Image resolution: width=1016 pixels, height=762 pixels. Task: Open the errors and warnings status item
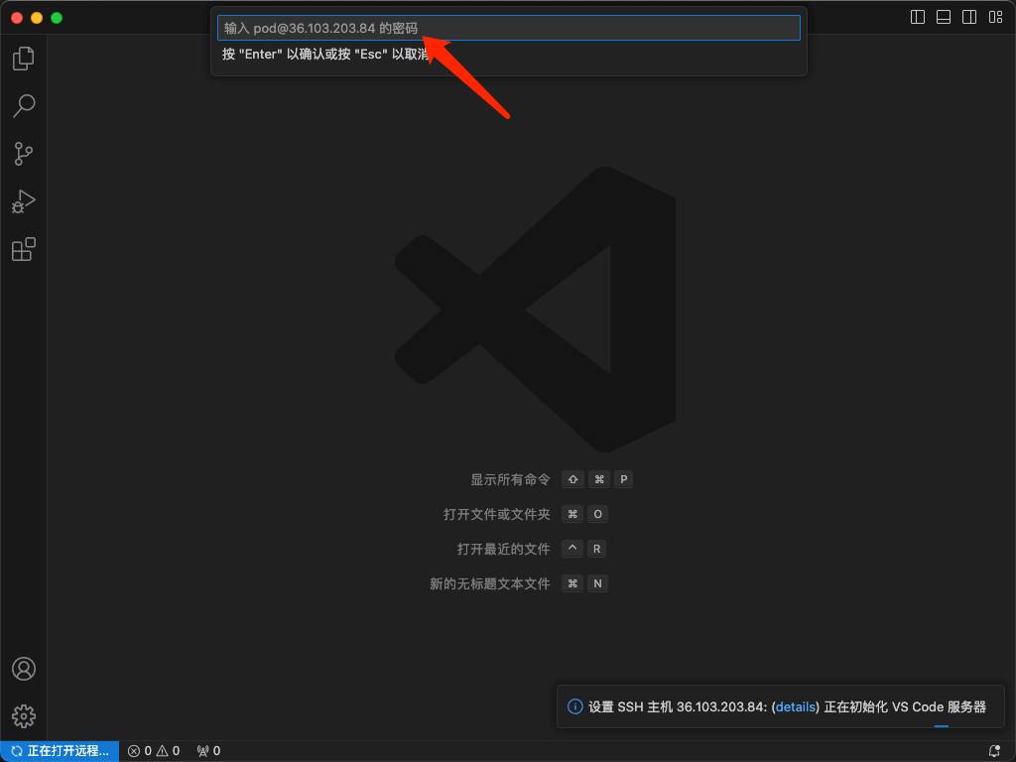[154, 751]
